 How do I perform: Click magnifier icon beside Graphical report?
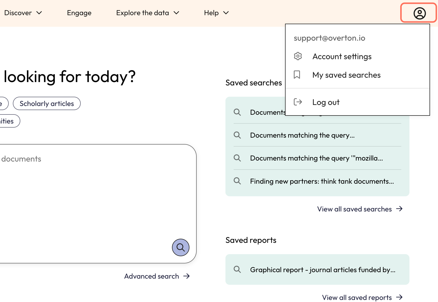(237, 270)
